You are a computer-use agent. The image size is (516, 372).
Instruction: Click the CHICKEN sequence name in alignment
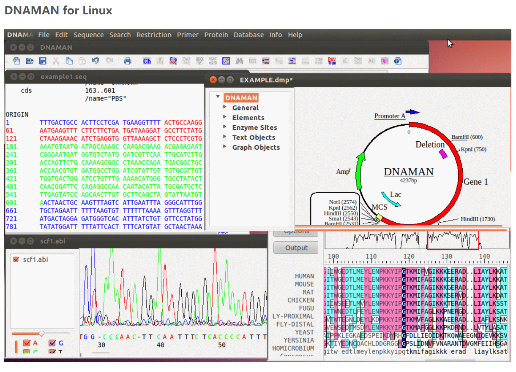pos(301,300)
